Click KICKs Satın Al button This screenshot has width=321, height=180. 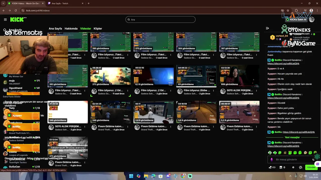pyautogui.click(x=296, y=19)
